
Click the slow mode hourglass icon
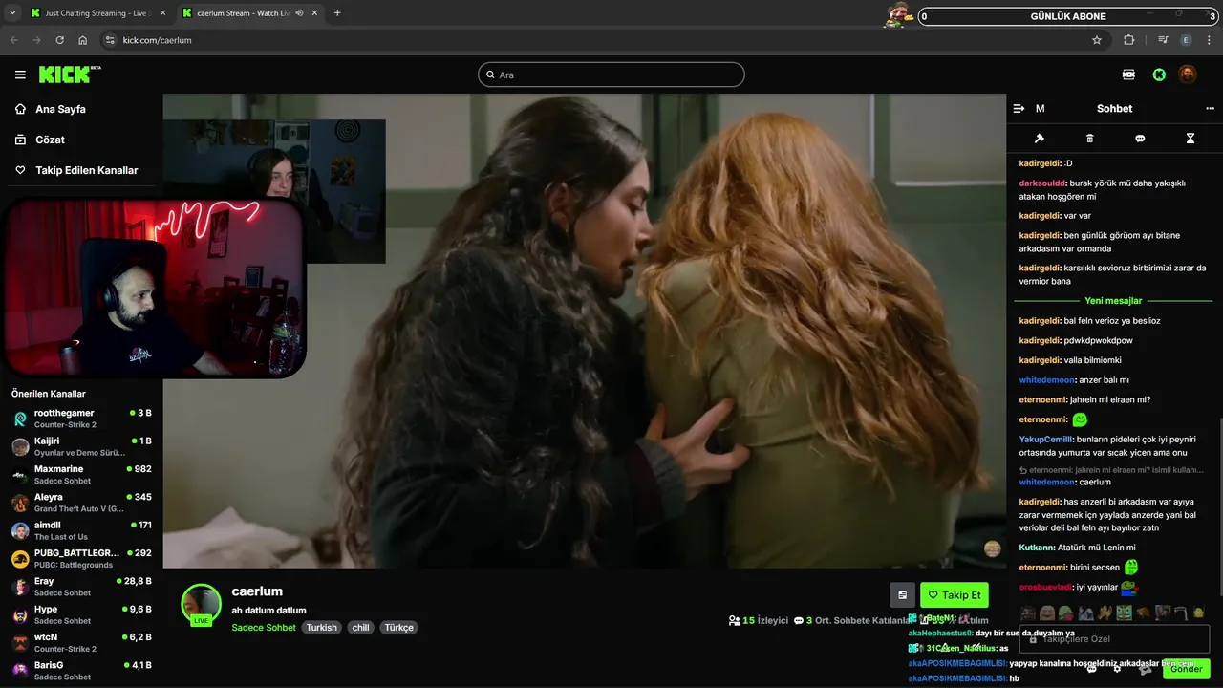[1191, 139]
